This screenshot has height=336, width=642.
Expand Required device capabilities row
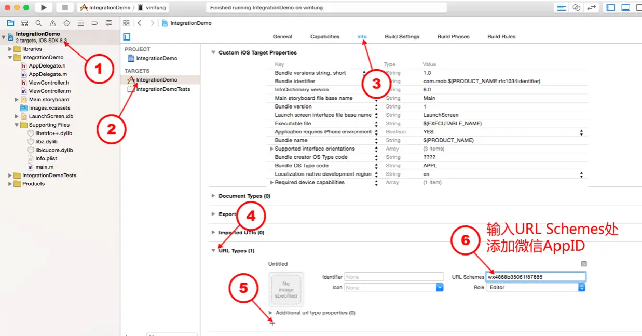[x=271, y=182]
